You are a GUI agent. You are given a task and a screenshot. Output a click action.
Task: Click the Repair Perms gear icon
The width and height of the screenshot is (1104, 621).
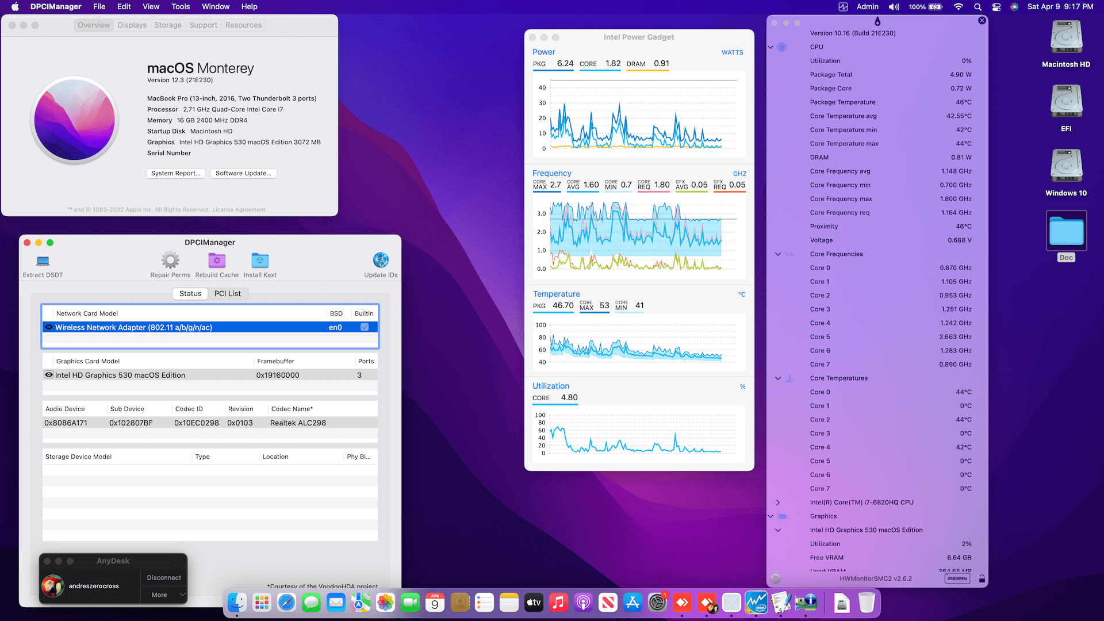[x=170, y=260]
